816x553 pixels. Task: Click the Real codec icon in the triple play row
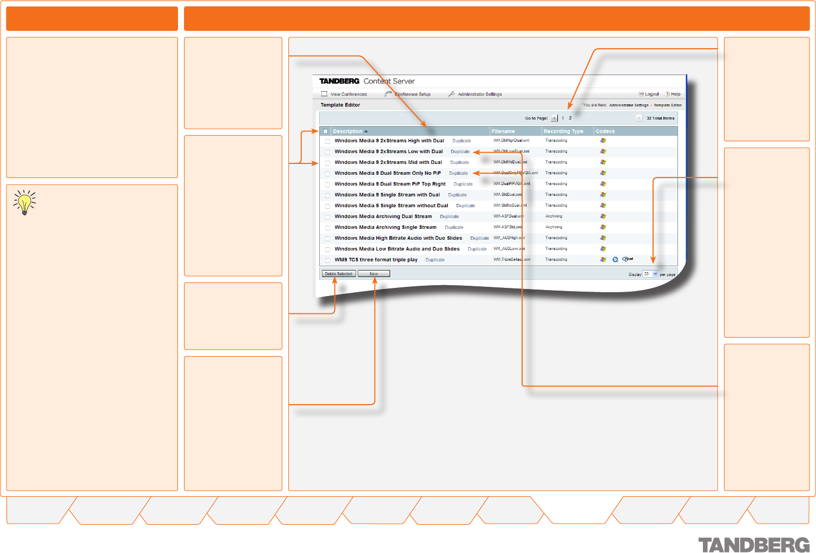[x=628, y=259]
